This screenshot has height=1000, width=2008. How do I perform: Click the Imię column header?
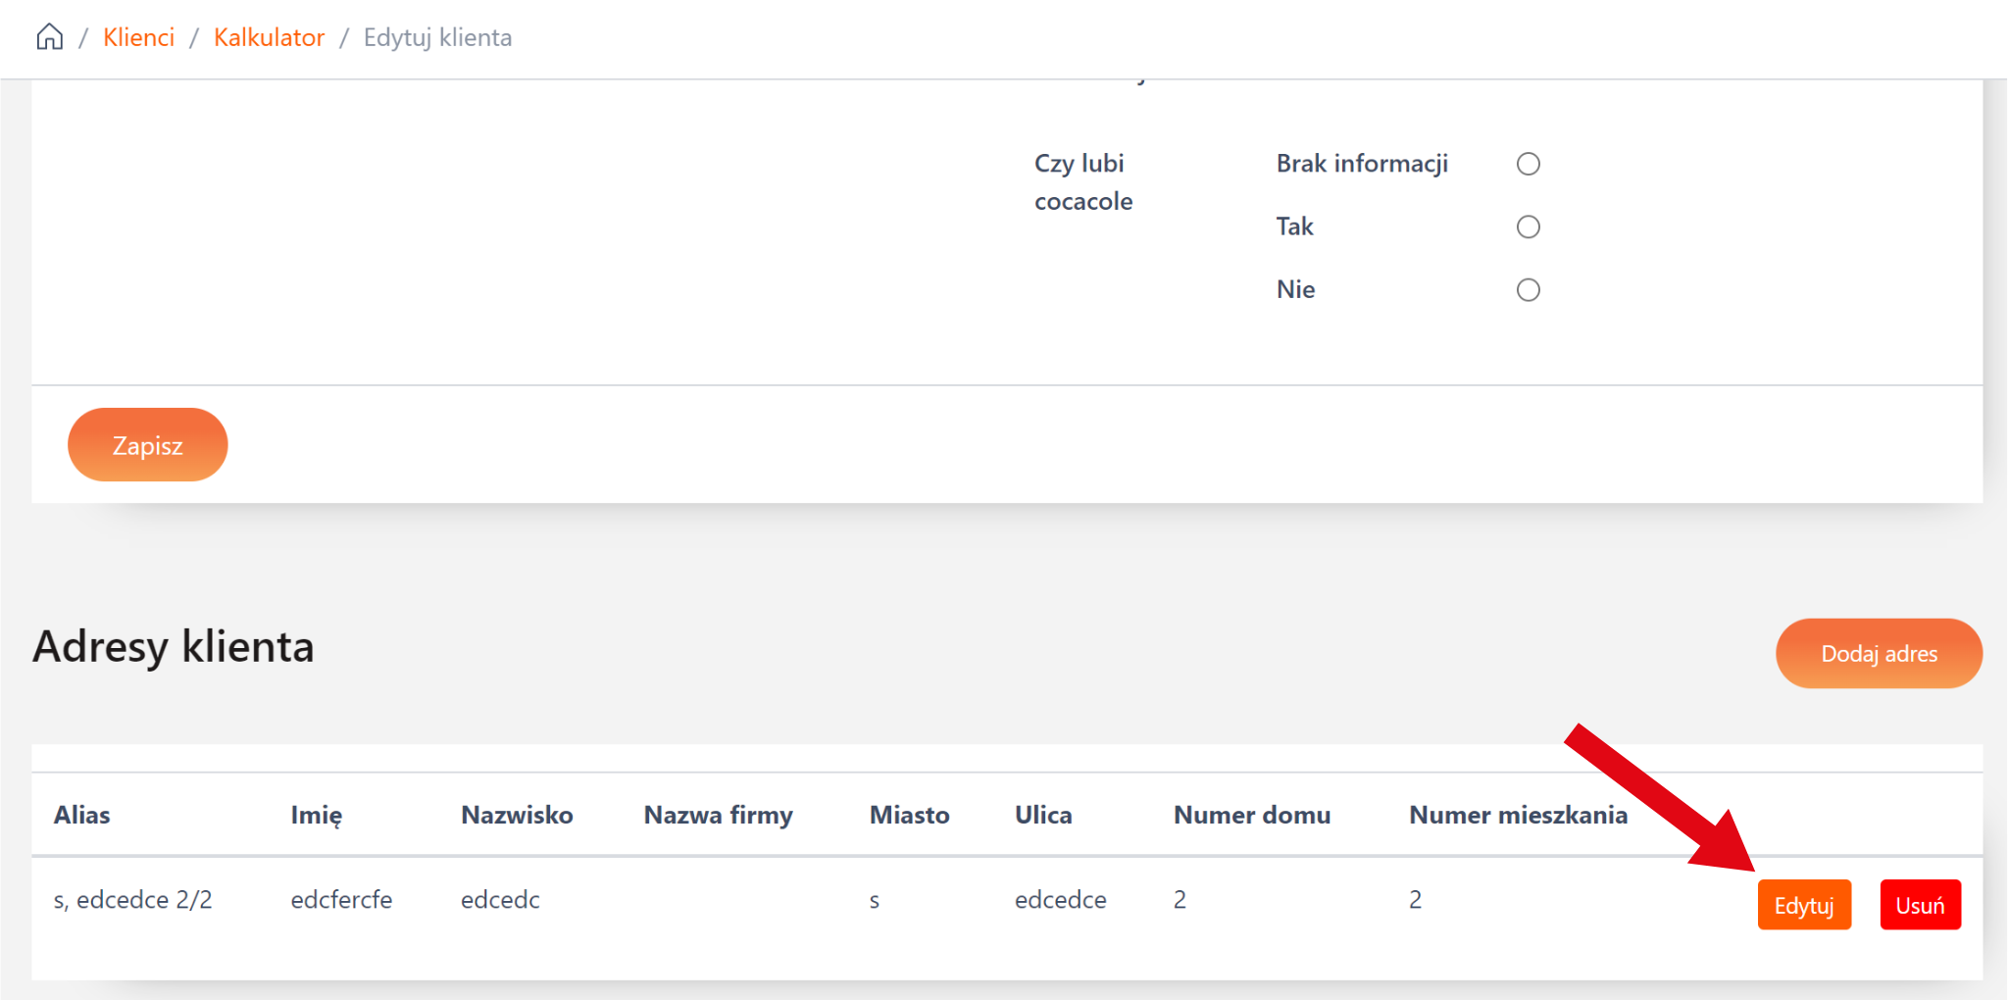pyautogui.click(x=316, y=815)
